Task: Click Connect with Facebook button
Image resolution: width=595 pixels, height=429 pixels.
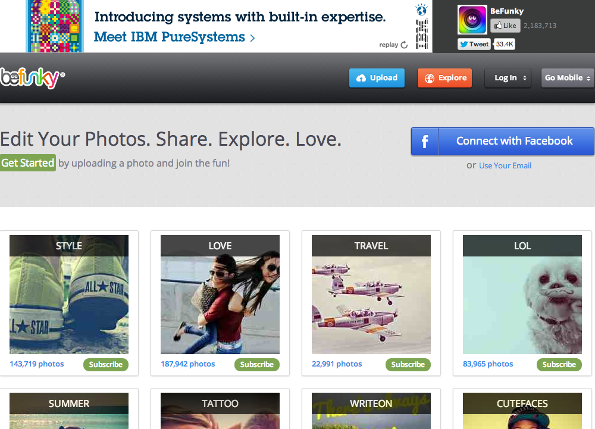Action: [514, 142]
